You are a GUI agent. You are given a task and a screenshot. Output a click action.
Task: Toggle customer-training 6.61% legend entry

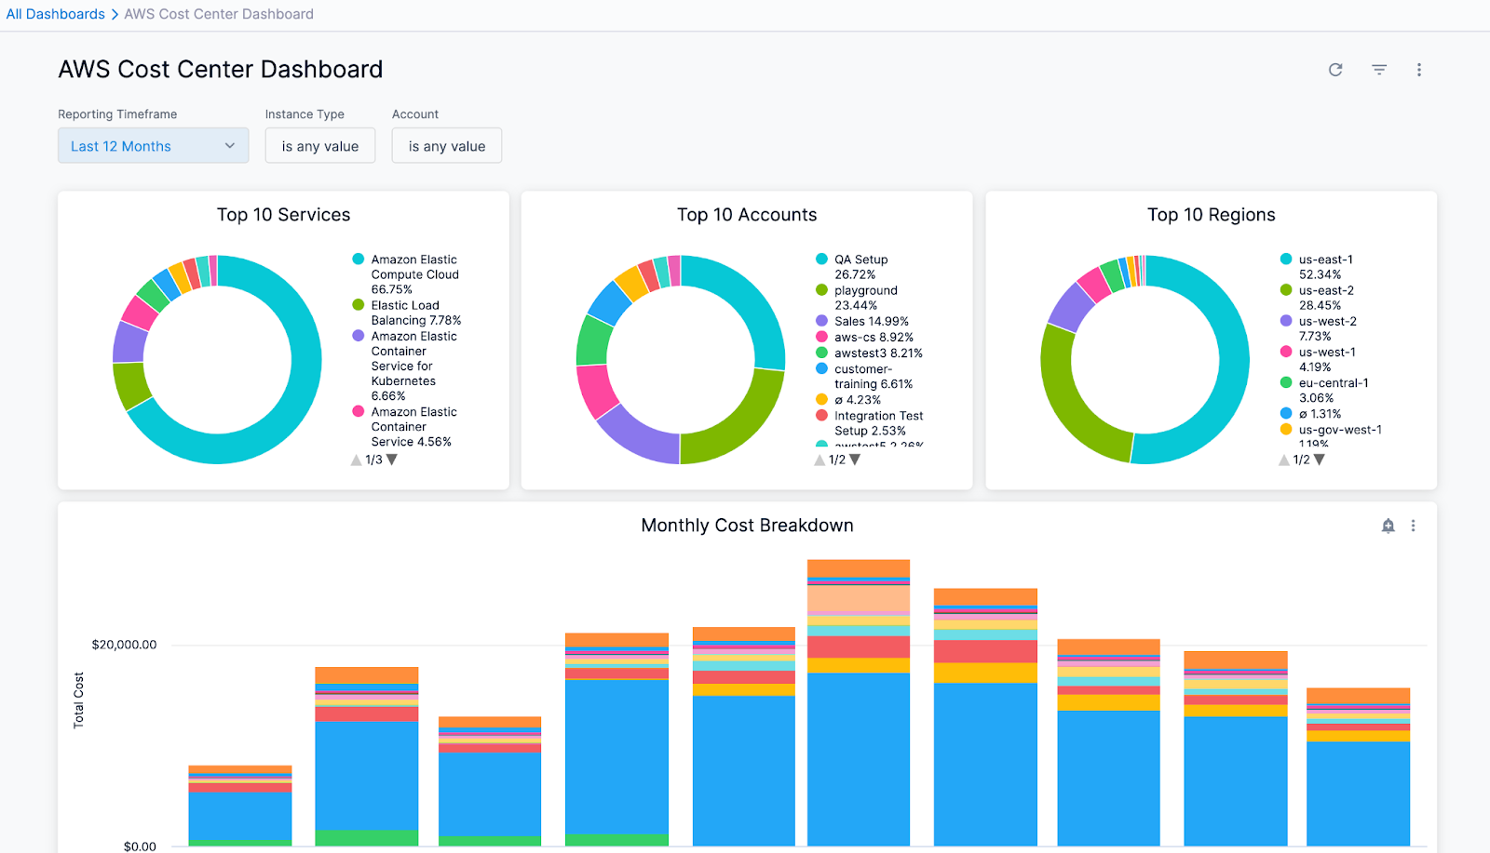(864, 376)
